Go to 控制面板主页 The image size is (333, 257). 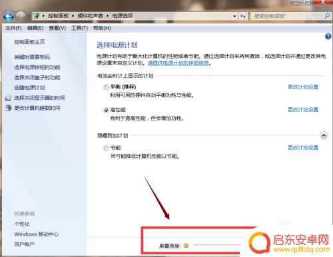[29, 42]
